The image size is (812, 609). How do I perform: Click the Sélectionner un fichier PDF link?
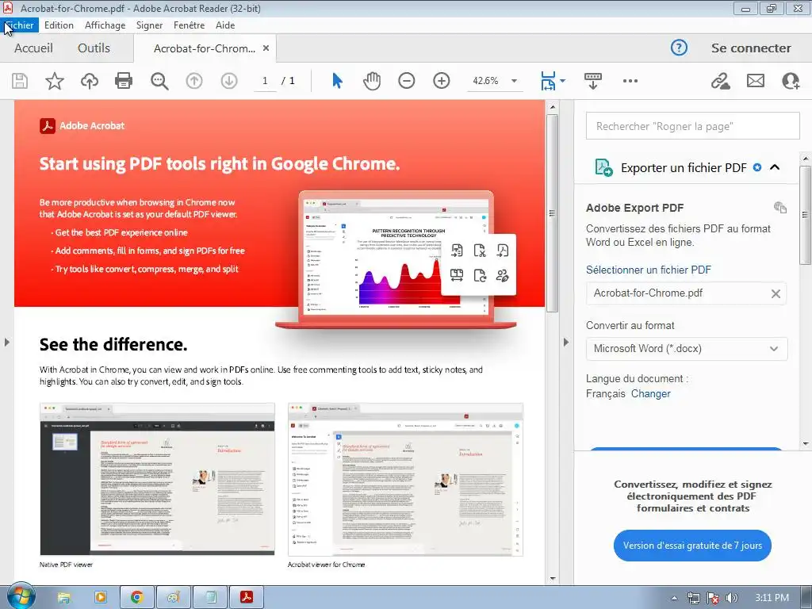[x=649, y=270]
